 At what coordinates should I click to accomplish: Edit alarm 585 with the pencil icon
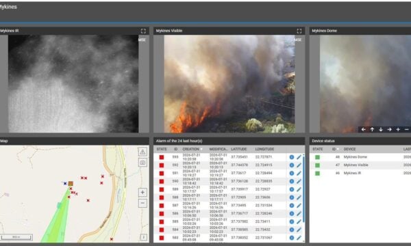[299, 221]
